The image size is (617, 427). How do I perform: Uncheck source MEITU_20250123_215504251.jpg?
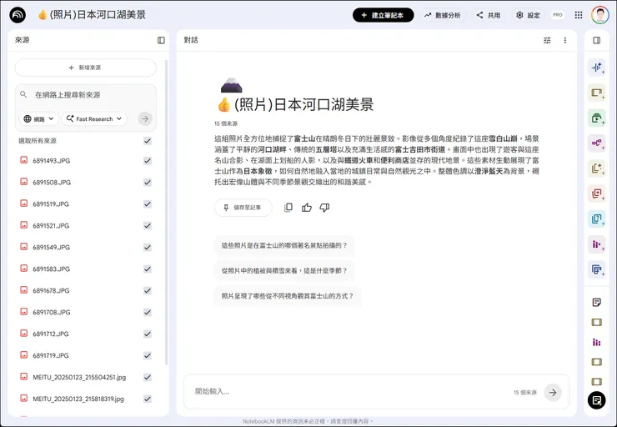coord(148,377)
